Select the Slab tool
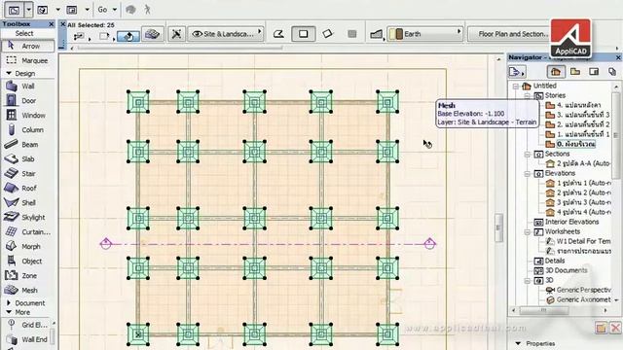 (x=28, y=159)
